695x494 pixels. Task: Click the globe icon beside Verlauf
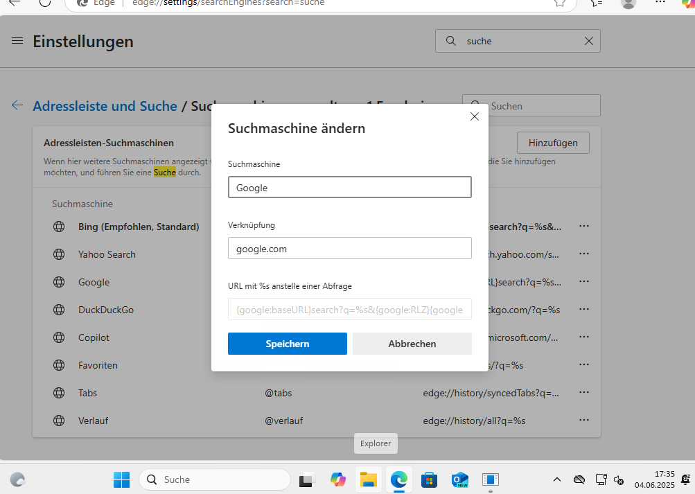pos(59,421)
